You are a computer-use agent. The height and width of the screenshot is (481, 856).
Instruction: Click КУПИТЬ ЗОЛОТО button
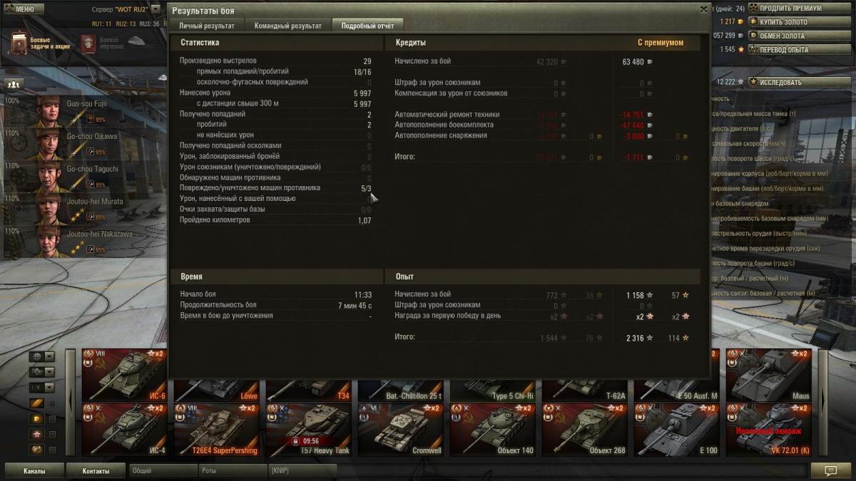798,22
